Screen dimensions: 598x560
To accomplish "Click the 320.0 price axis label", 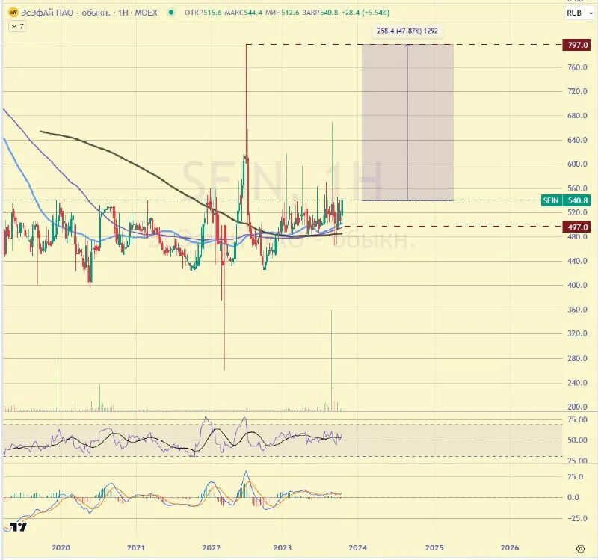I will click(x=577, y=333).
